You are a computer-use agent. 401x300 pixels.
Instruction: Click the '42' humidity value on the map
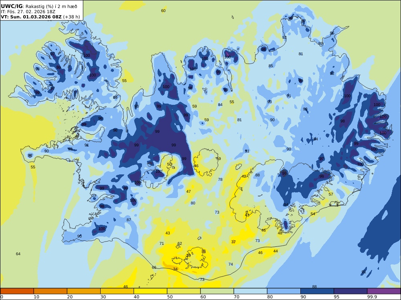[x=244, y=176]
